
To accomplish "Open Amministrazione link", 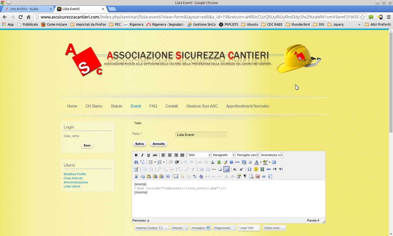I will pos(76,182).
